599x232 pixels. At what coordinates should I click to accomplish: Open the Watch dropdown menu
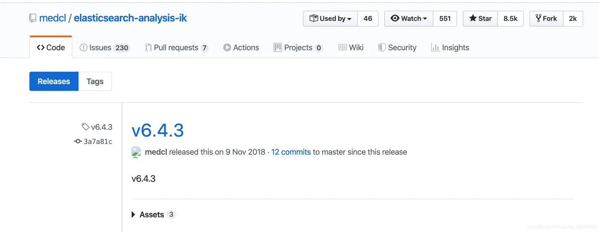tap(409, 19)
